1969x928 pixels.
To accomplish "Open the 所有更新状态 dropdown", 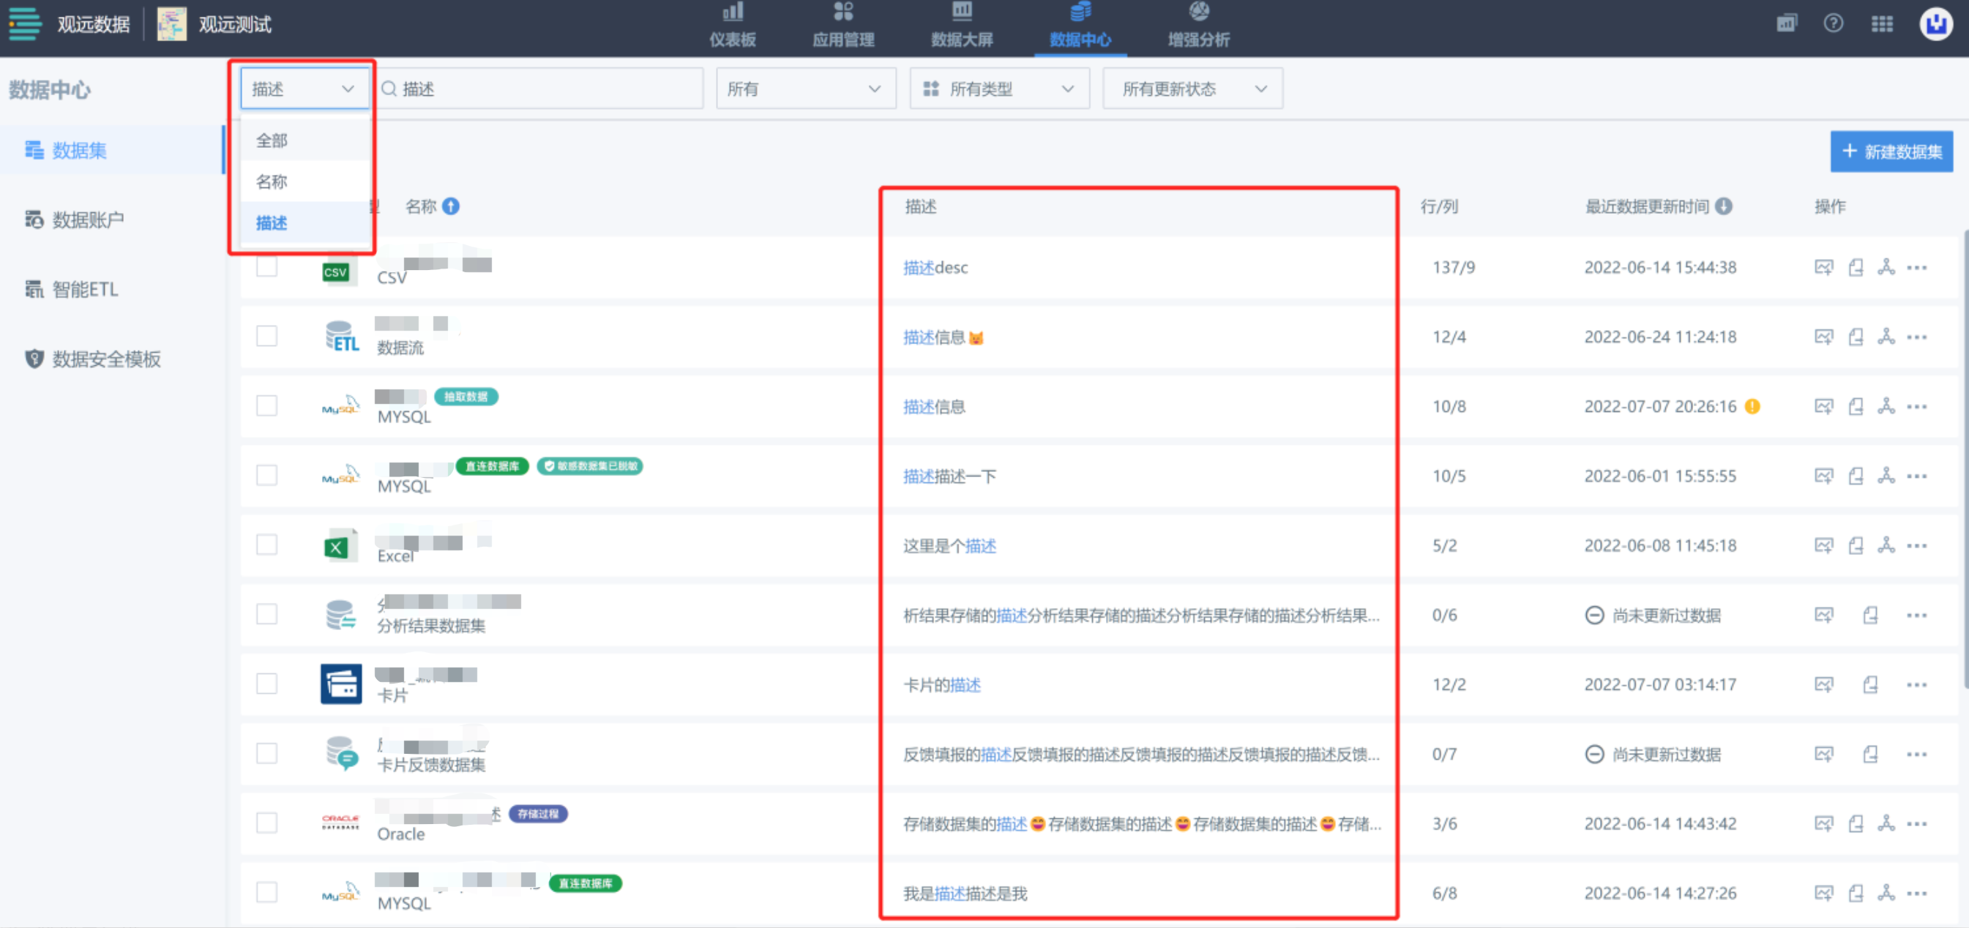I will pos(1192,89).
